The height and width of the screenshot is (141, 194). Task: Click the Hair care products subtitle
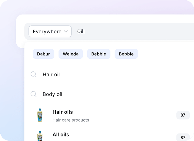[71, 120]
